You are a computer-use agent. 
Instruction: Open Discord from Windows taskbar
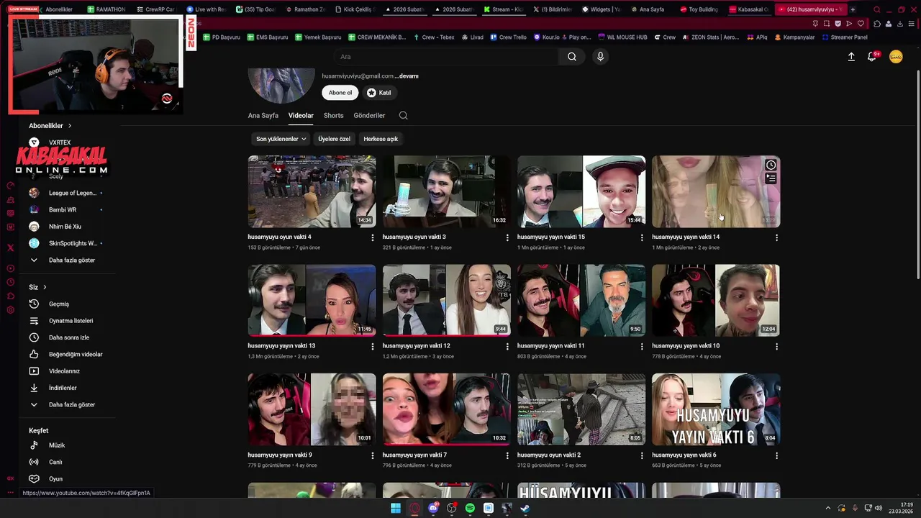pyautogui.click(x=433, y=508)
